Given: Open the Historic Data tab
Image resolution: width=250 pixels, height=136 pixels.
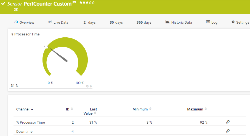Looking at the screenshot, I should (179, 22).
